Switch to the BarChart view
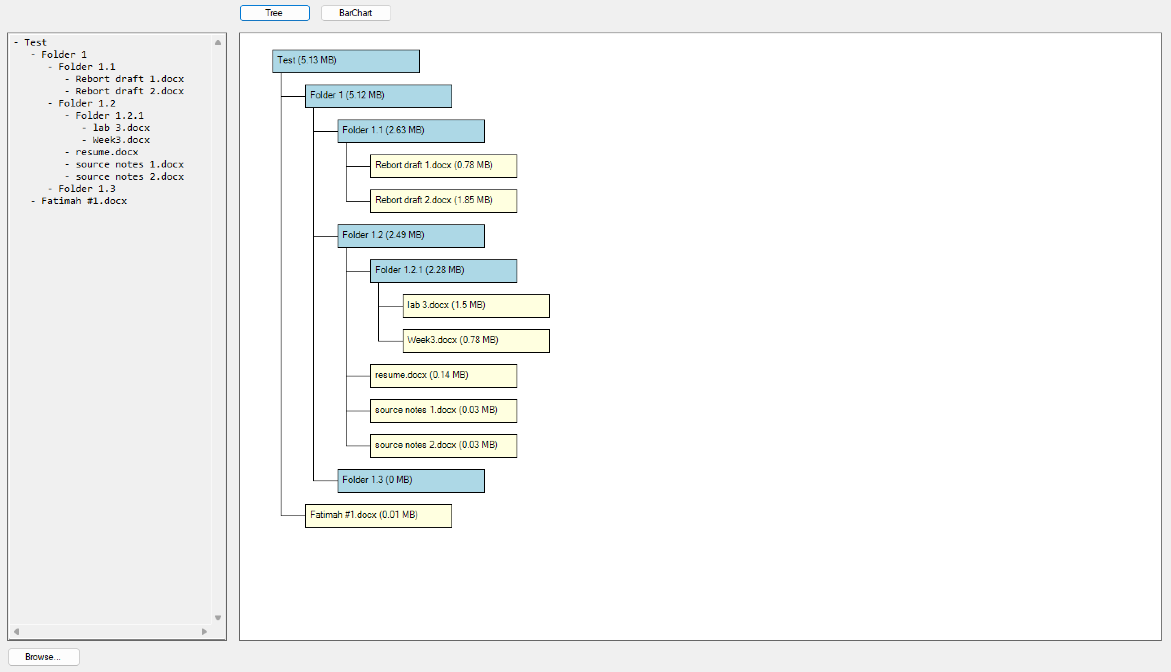 click(355, 13)
